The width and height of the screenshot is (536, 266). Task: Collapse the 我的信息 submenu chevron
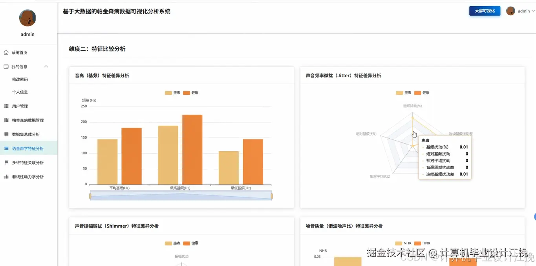(x=46, y=67)
